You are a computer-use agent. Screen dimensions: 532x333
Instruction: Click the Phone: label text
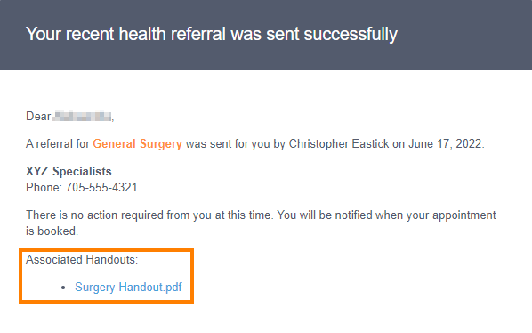44,187
